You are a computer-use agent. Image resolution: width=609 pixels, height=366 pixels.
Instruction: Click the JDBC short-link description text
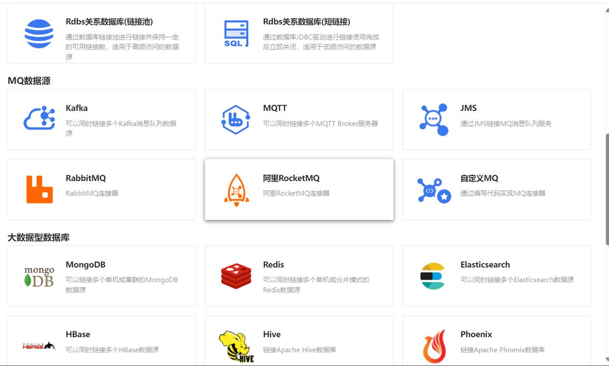321,42
